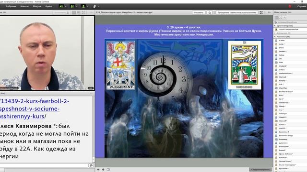The width and height of the screenshot is (307, 172).
Task: Open chat pod options menu
Action: click(91, 94)
